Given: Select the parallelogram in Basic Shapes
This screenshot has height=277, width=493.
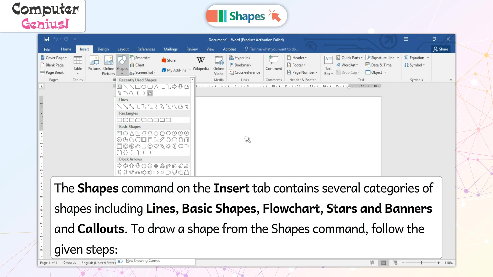Looking at the screenshot, I should [x=144, y=133].
